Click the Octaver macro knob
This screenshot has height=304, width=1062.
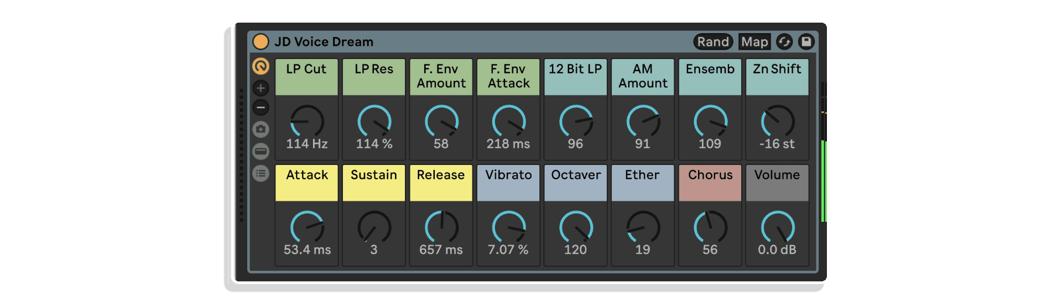click(576, 227)
